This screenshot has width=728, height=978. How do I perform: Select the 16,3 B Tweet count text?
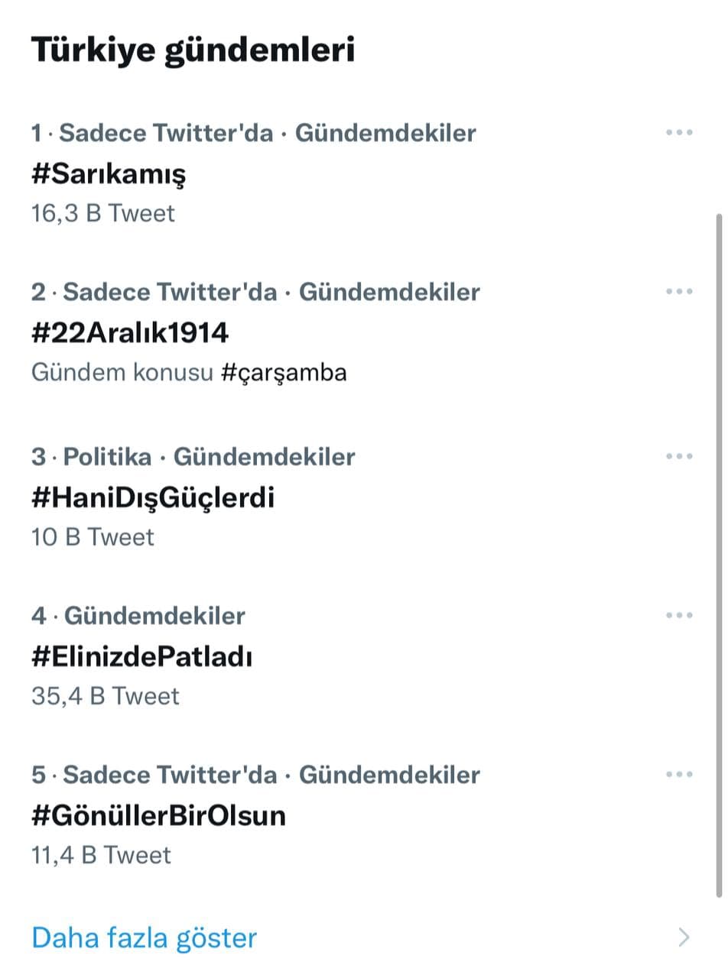(103, 213)
